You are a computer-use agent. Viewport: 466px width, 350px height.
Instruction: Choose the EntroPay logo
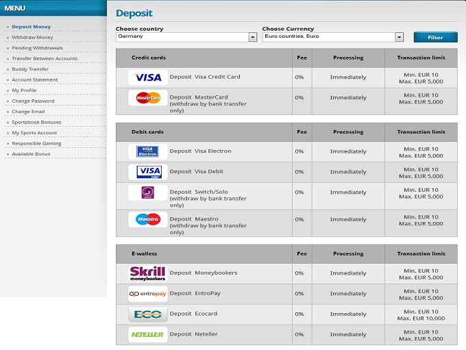pos(147,294)
